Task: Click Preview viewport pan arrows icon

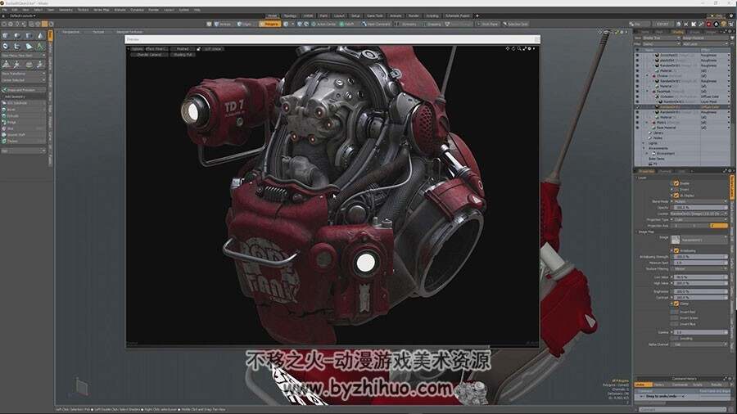Action: point(508,48)
